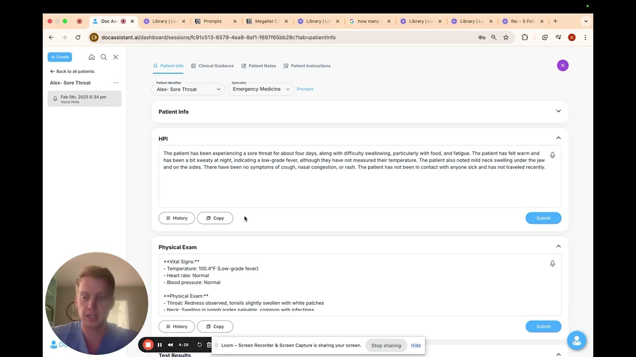The width and height of the screenshot is (636, 357).
Task: Click the microphone icon in the Physical Exam box
Action: [x=553, y=264]
